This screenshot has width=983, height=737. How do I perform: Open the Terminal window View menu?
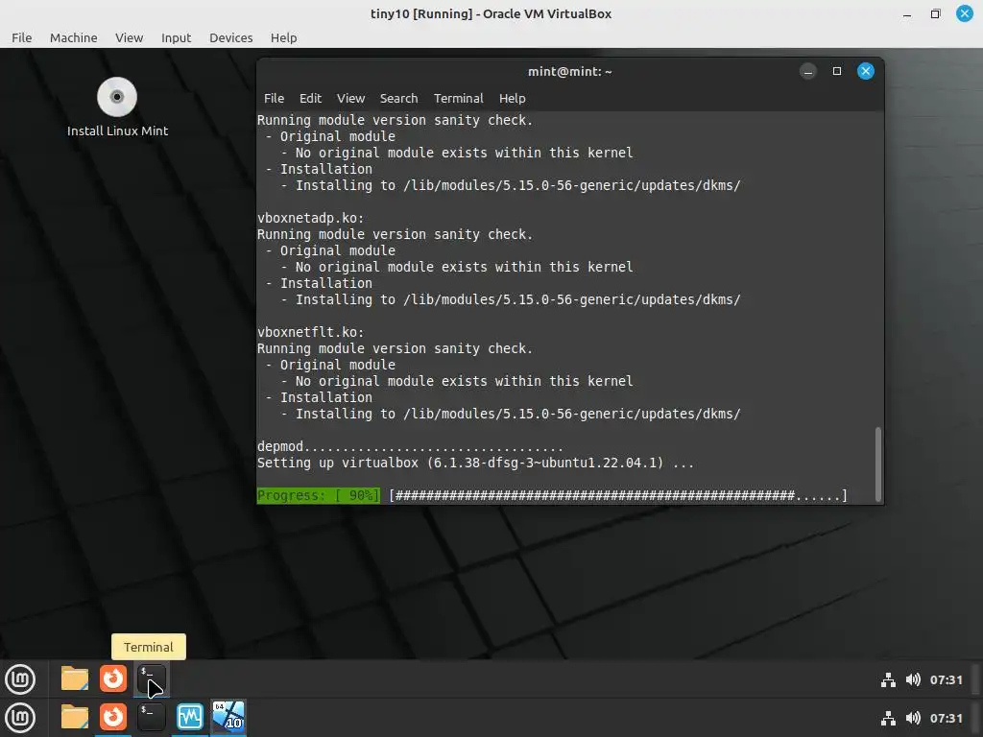click(350, 99)
